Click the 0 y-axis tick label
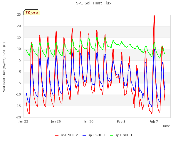Image resolution: width=188 pixels, height=141 pixels. [20, 72]
